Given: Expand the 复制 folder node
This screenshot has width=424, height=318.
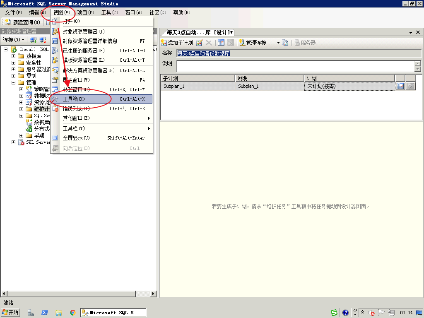Looking at the screenshot, I should point(13,76).
